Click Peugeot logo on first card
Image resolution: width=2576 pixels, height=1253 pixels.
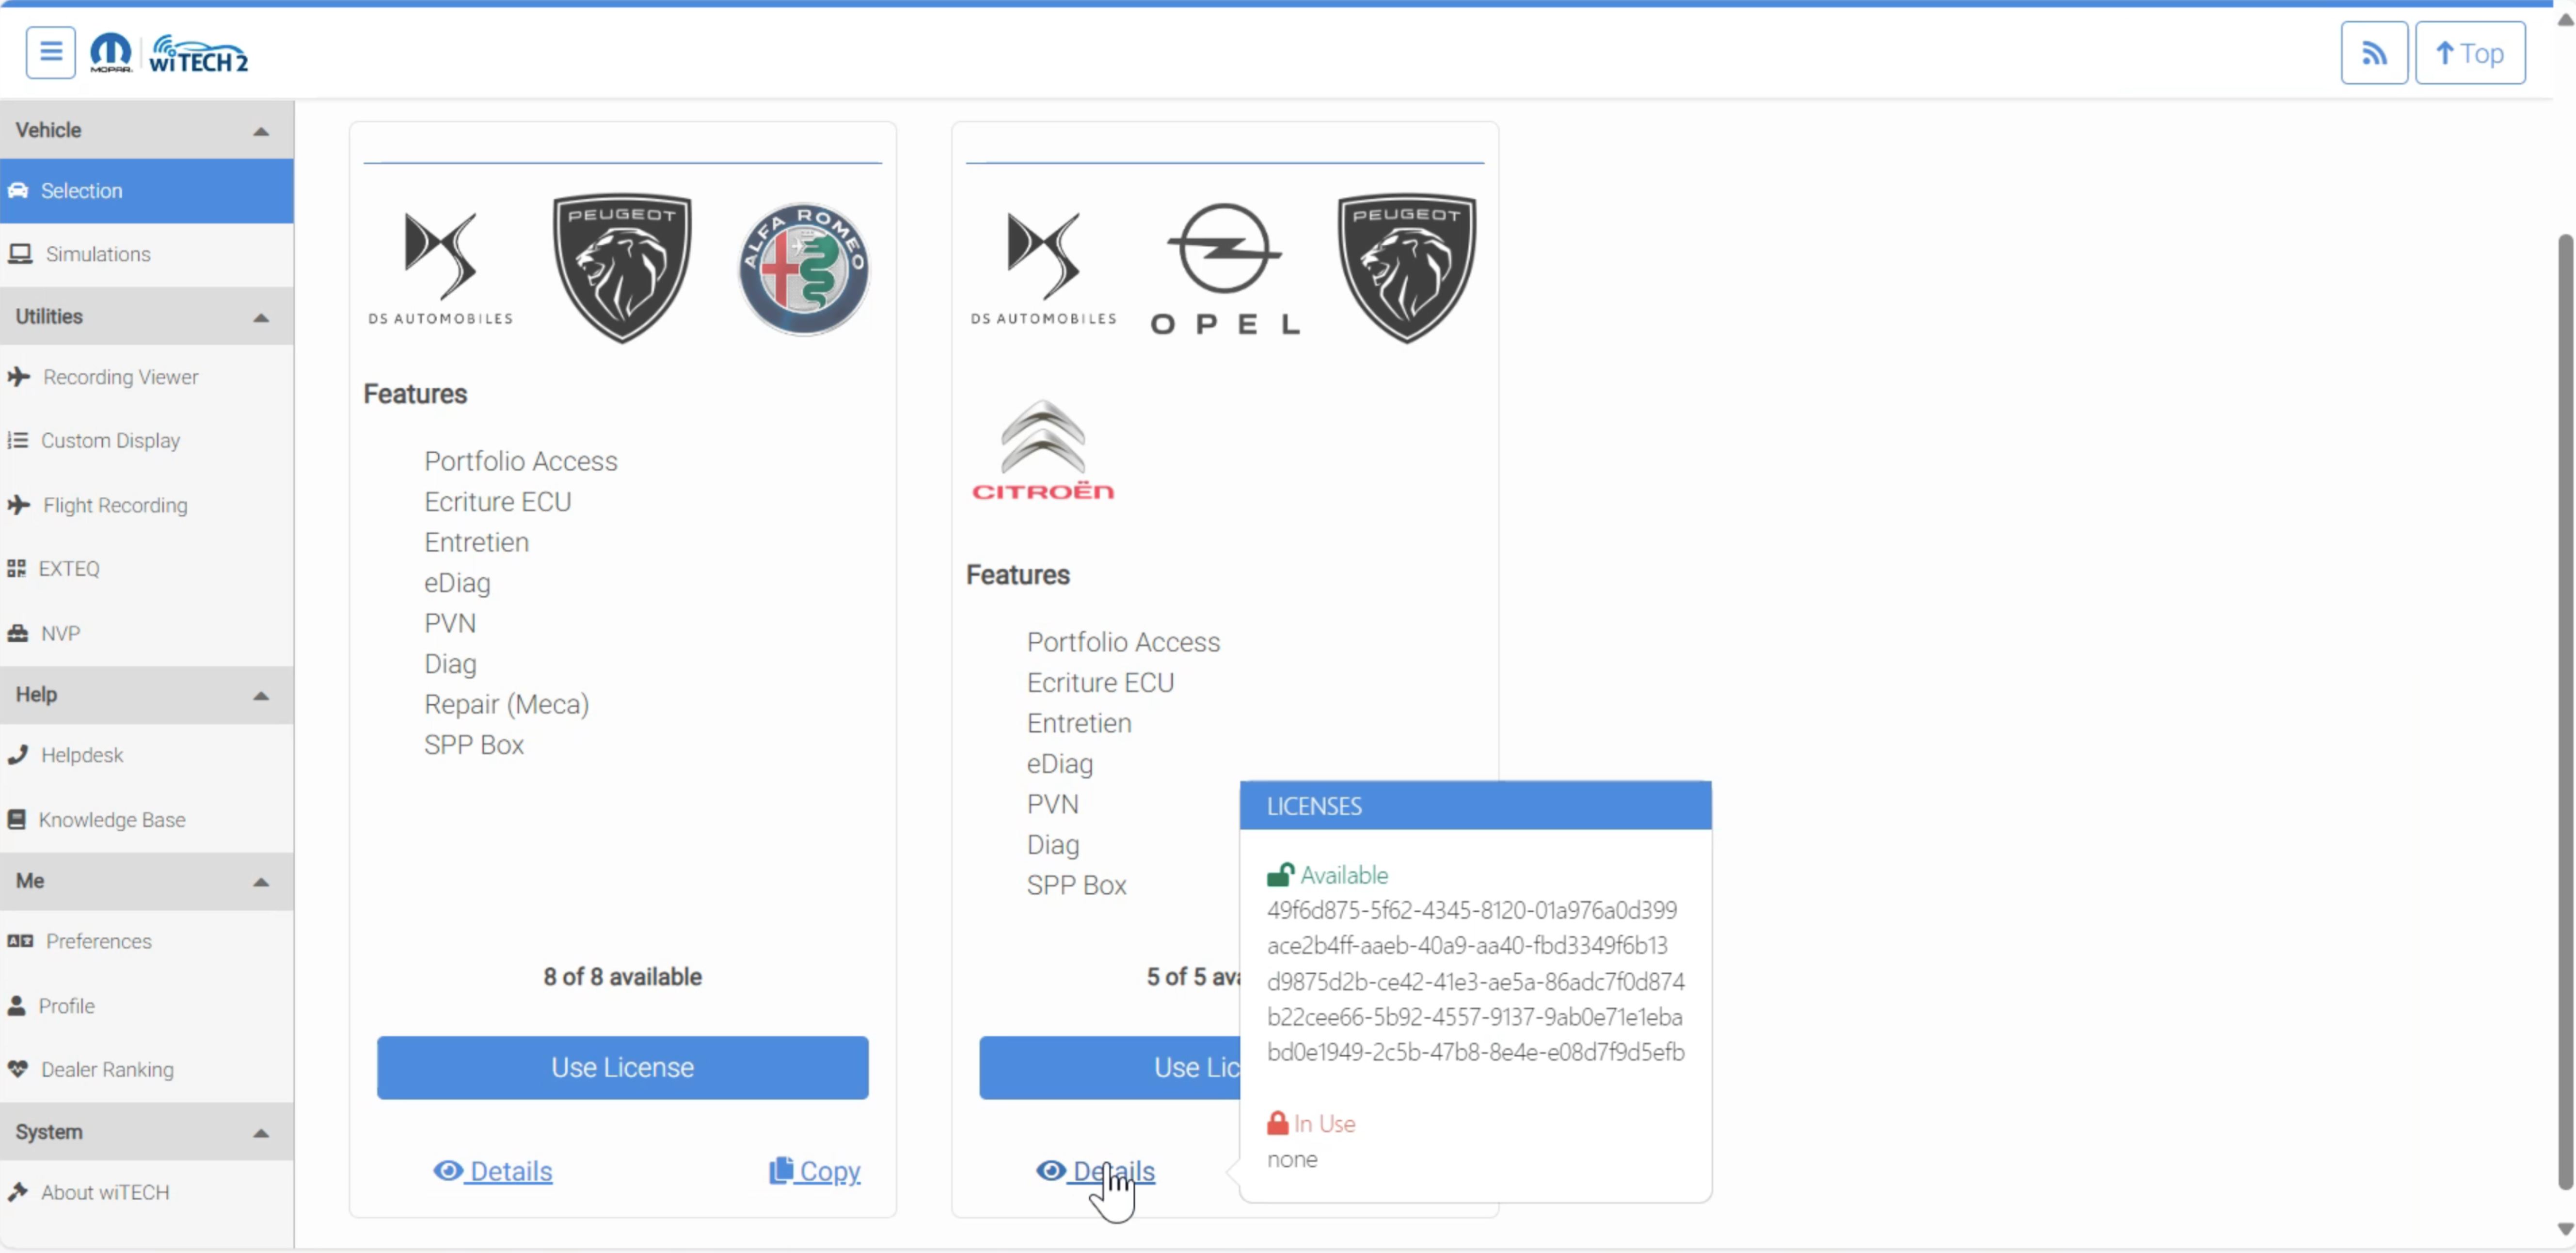(x=622, y=268)
